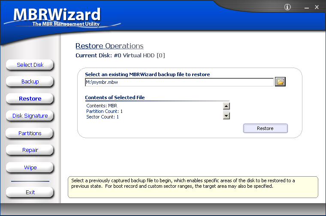Select the 'Partition Count: 1' line

104,111
